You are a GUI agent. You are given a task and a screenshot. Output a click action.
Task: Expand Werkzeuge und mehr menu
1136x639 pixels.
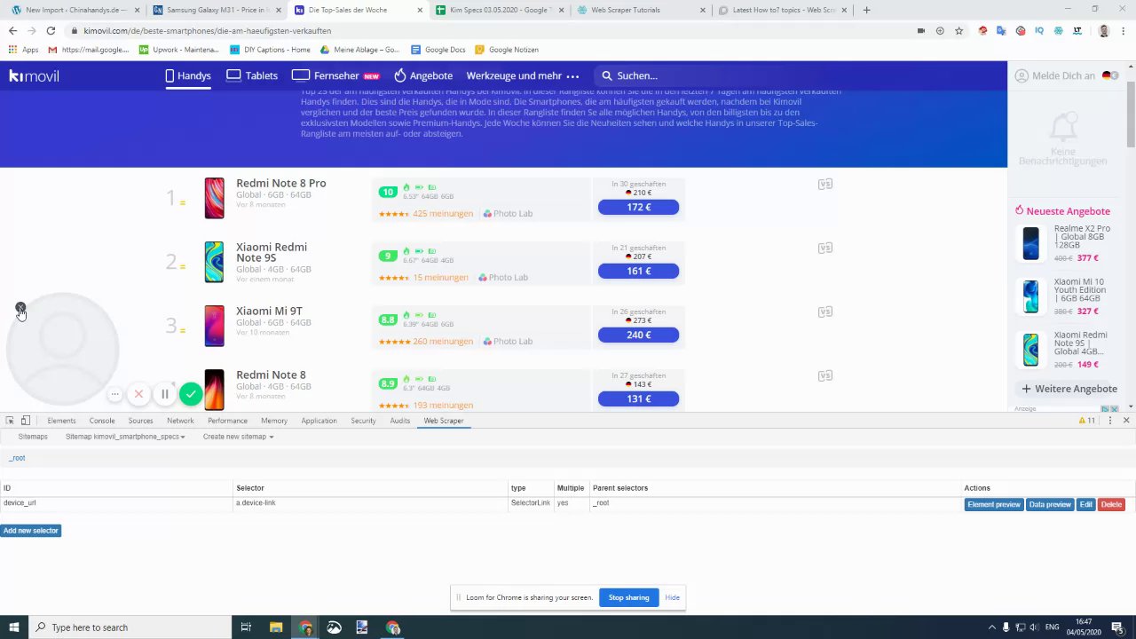(x=523, y=75)
